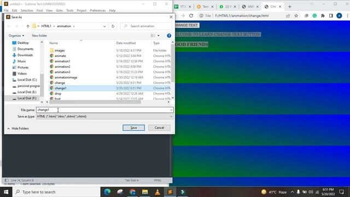Click the Windows Start button

(x=6, y=192)
